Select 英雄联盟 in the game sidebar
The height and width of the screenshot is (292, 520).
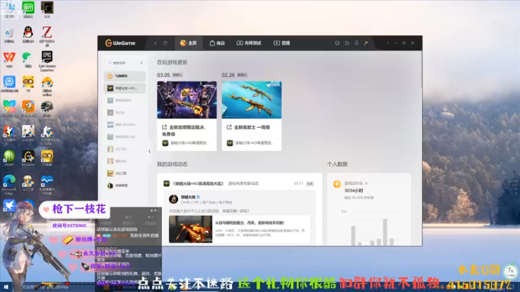pos(125,186)
